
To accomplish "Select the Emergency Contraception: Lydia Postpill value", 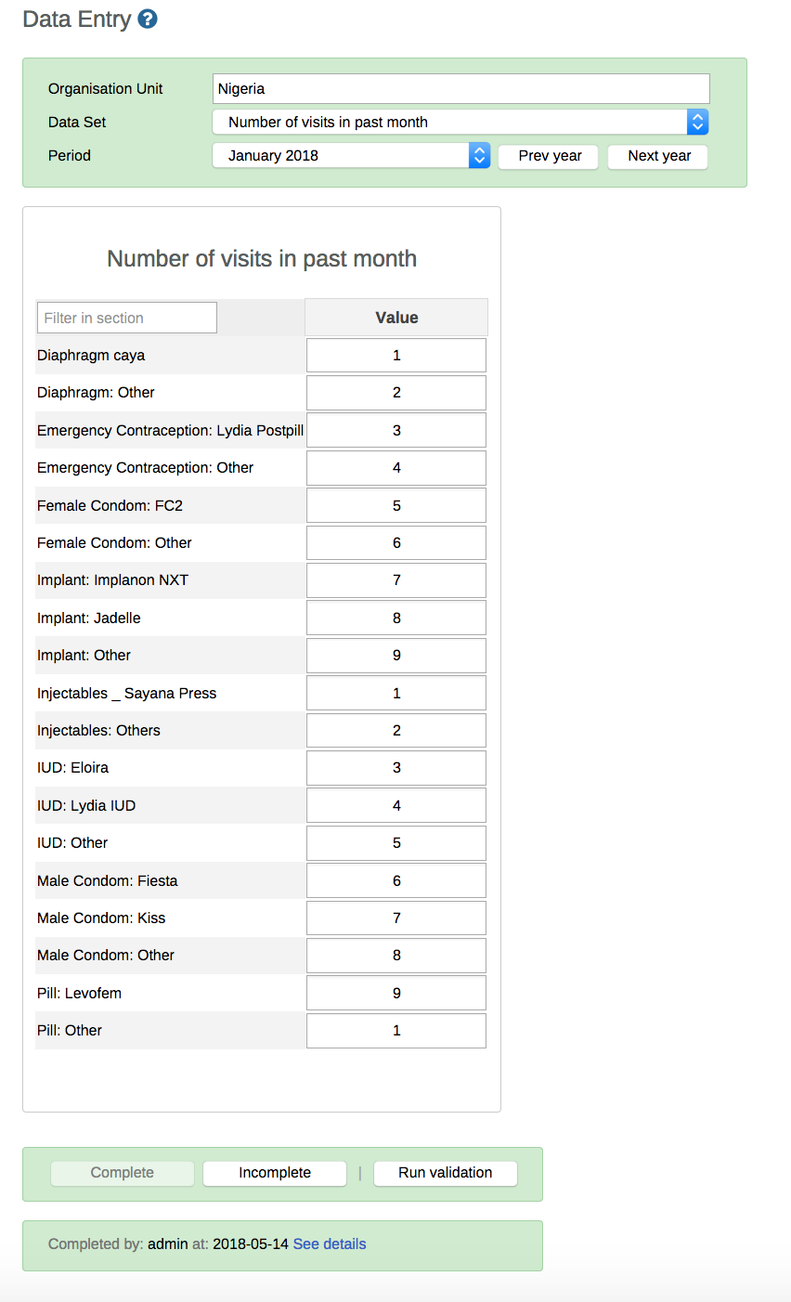I will tap(396, 431).
